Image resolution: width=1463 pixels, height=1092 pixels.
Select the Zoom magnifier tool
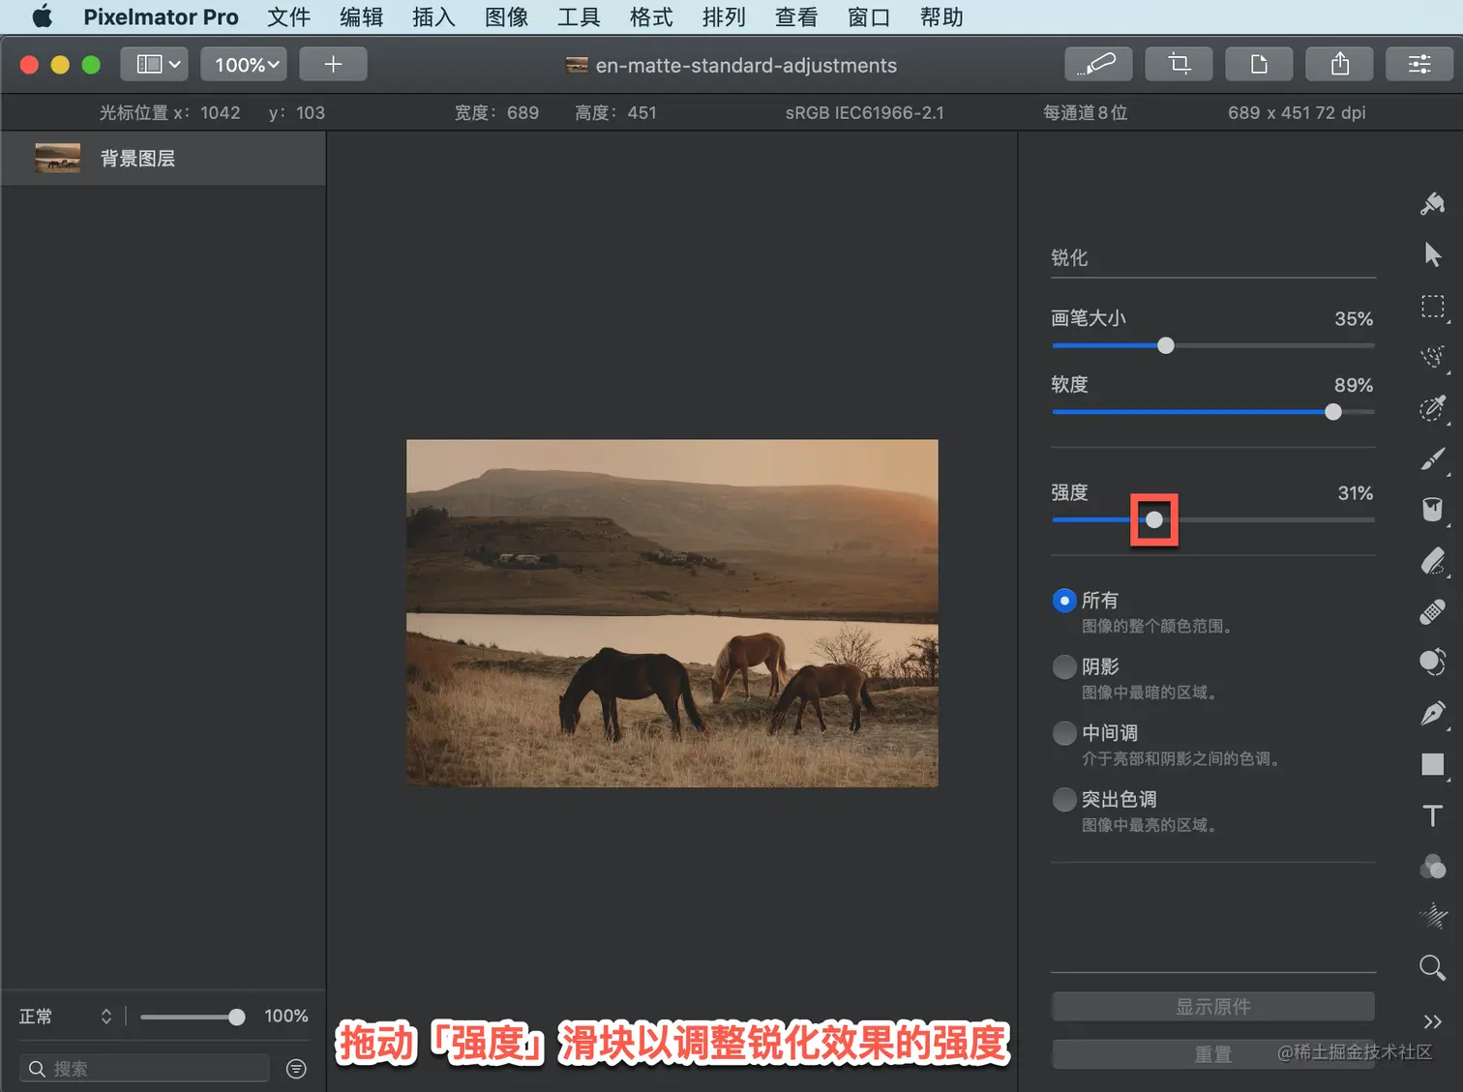tap(1433, 967)
